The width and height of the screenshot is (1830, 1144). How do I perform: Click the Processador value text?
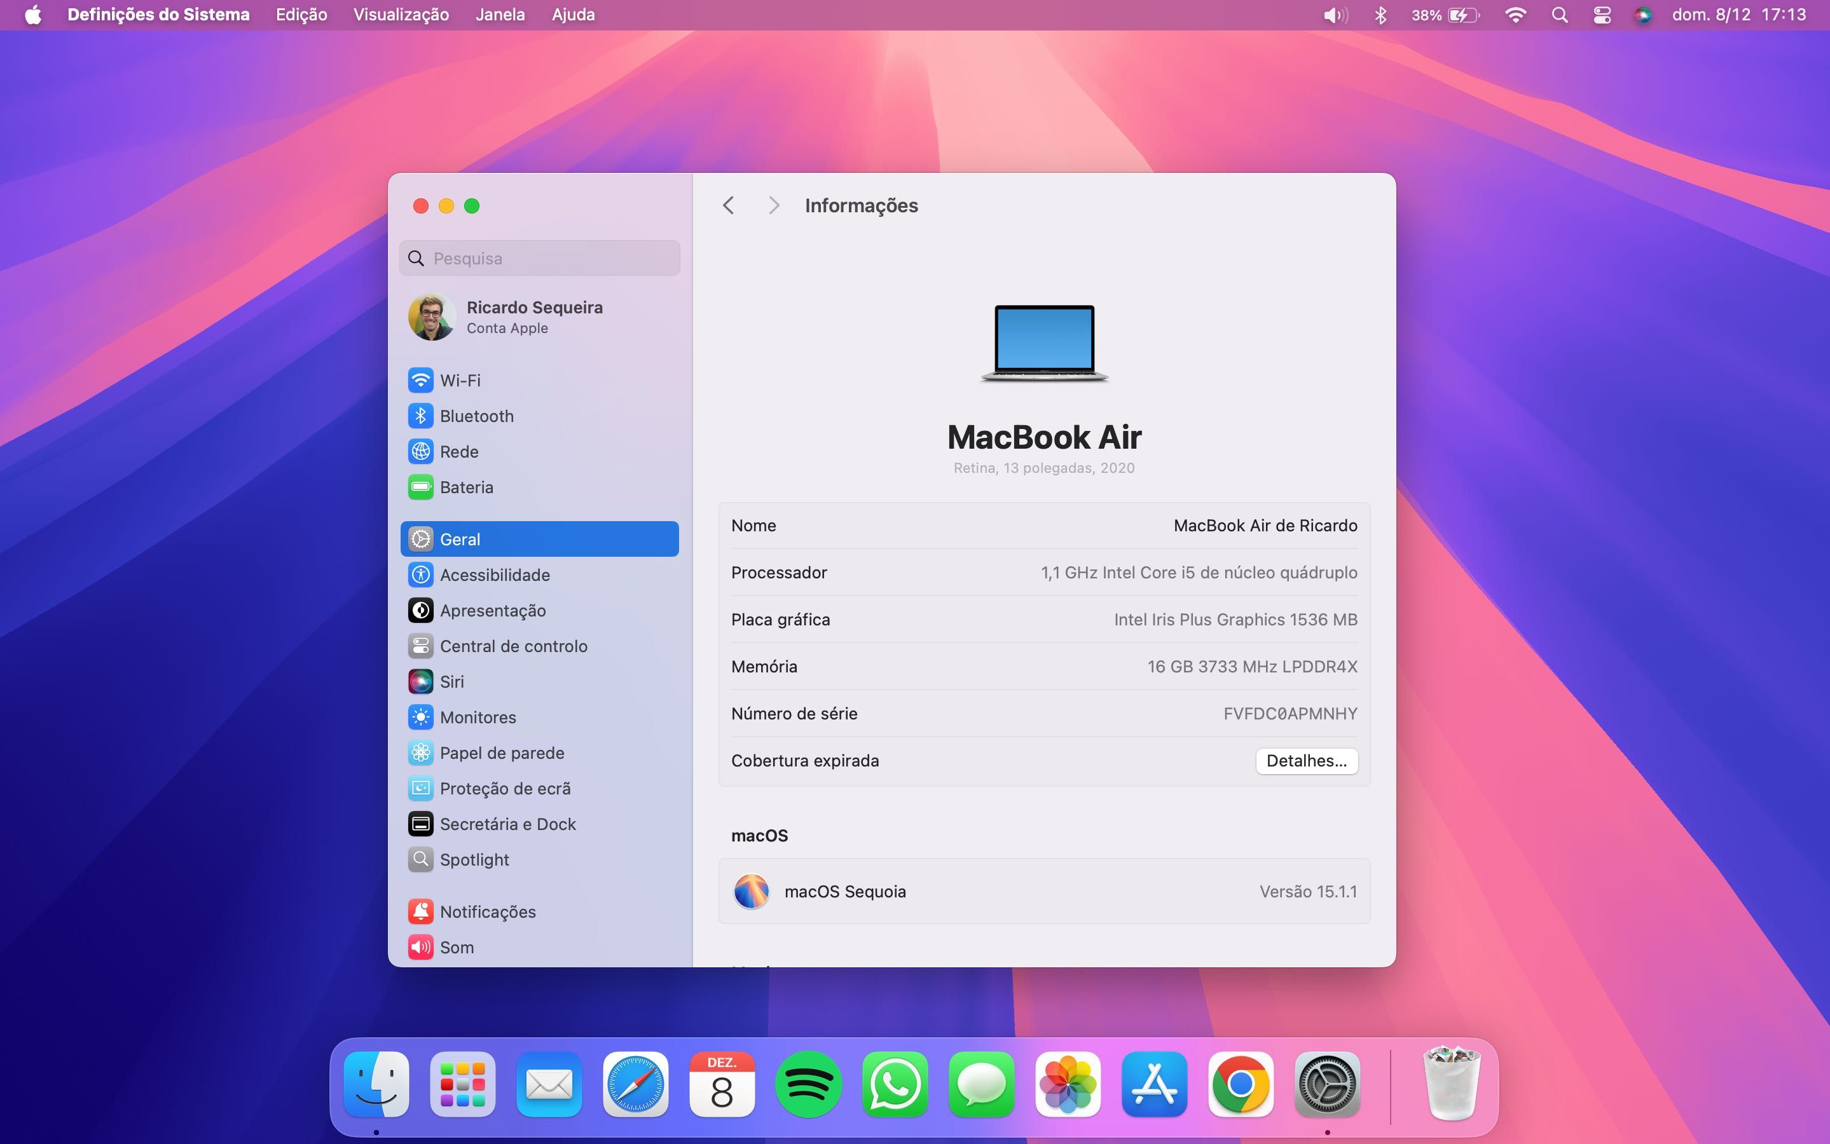pos(1199,573)
